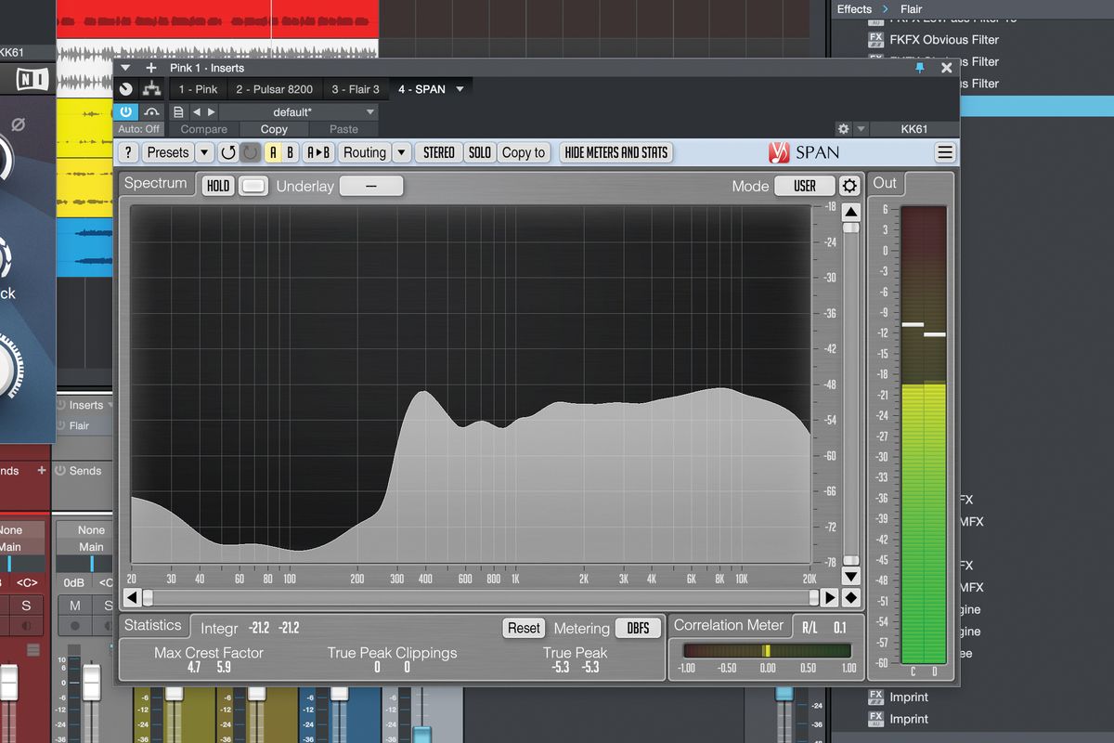Viewport: 1114px width, 743px height.
Task: Click the plugin bypass power icon
Action: pos(125,111)
